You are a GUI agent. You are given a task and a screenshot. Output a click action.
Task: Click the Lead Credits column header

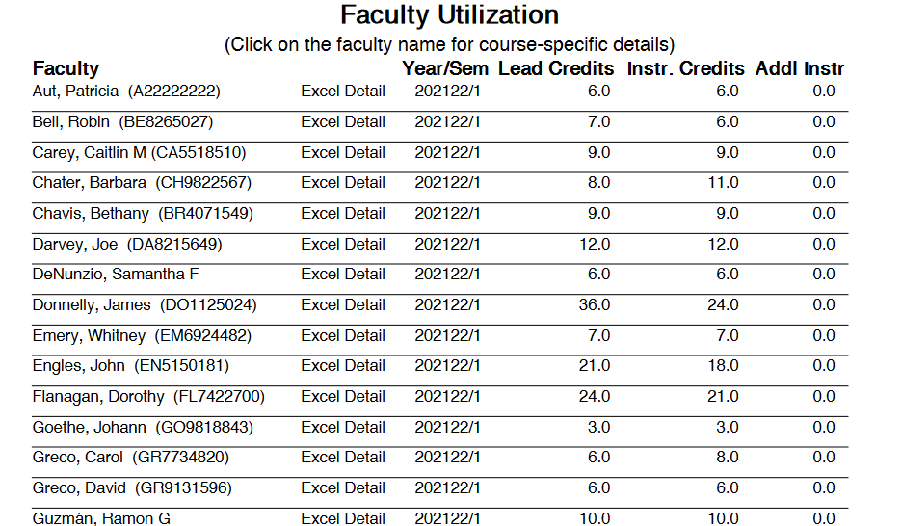(x=556, y=69)
